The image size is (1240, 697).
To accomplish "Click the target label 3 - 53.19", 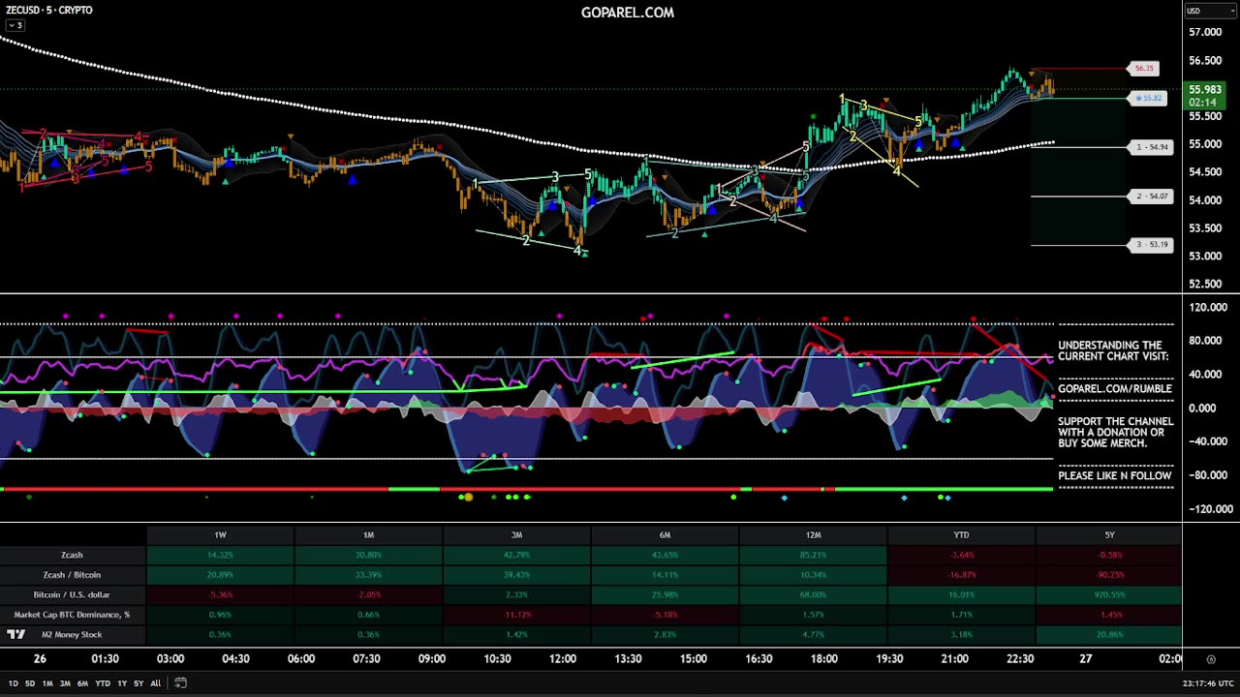I will [1152, 245].
